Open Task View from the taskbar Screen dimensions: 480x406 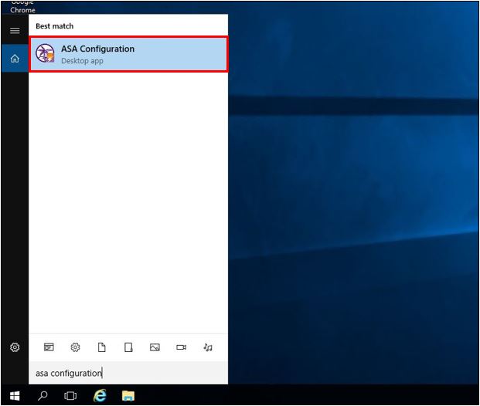pyautogui.click(x=70, y=396)
